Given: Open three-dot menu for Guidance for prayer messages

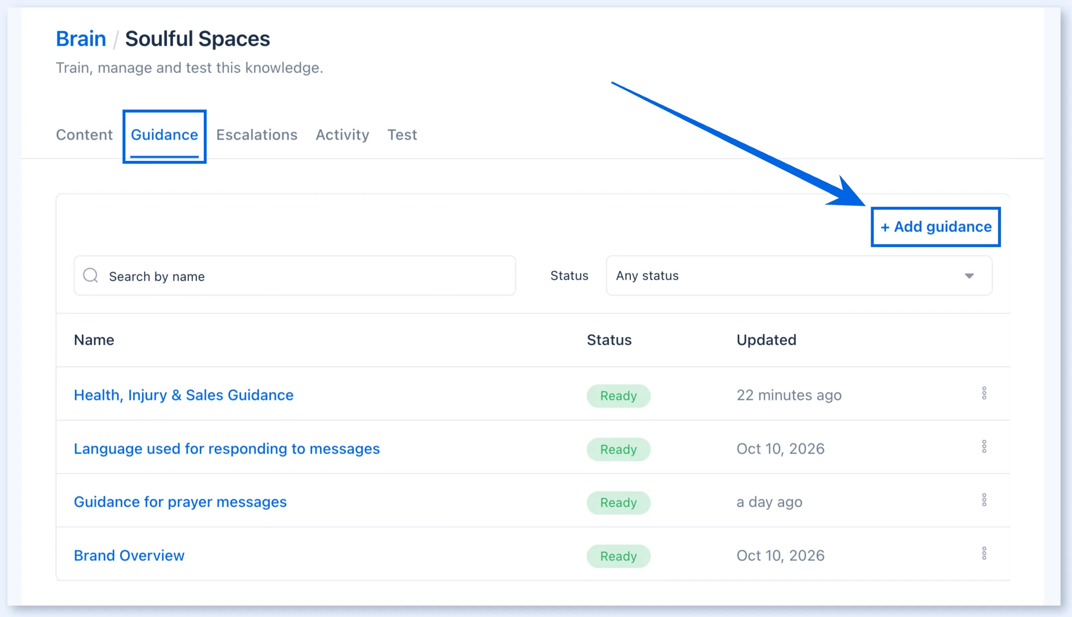Looking at the screenshot, I should 984,500.
